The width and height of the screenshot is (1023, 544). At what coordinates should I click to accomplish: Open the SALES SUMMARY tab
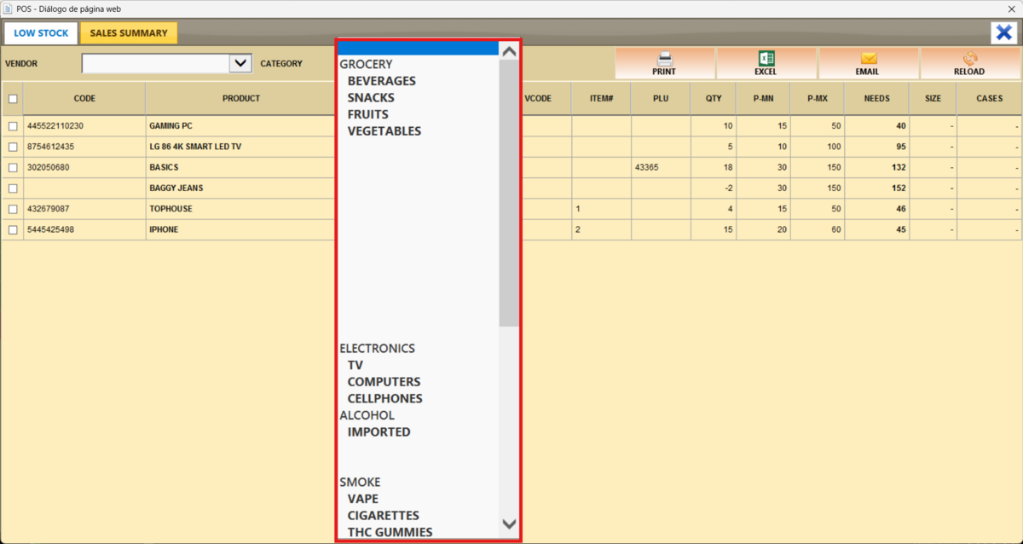tap(129, 33)
